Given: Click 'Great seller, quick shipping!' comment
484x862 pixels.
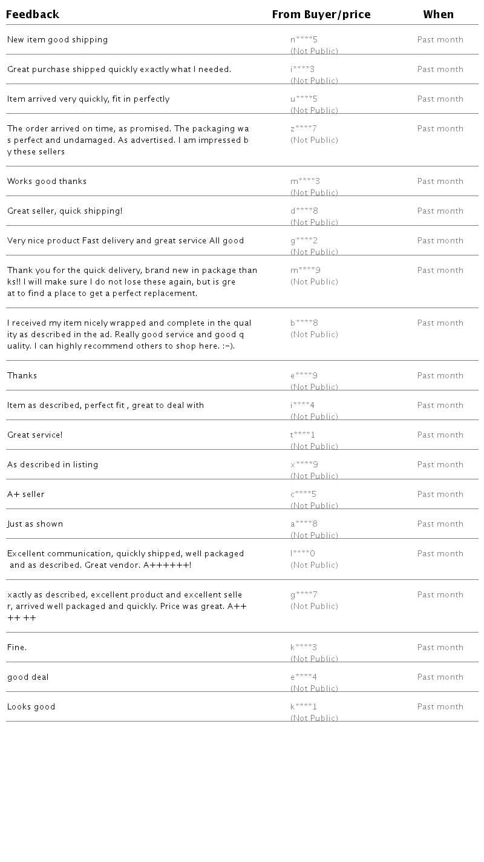Looking at the screenshot, I should pos(65,211).
